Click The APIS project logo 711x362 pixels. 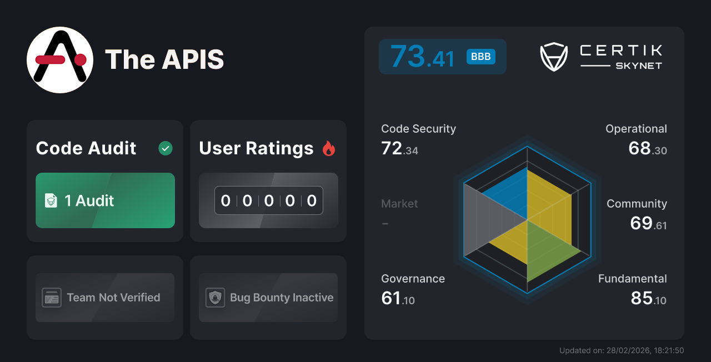[x=59, y=59]
